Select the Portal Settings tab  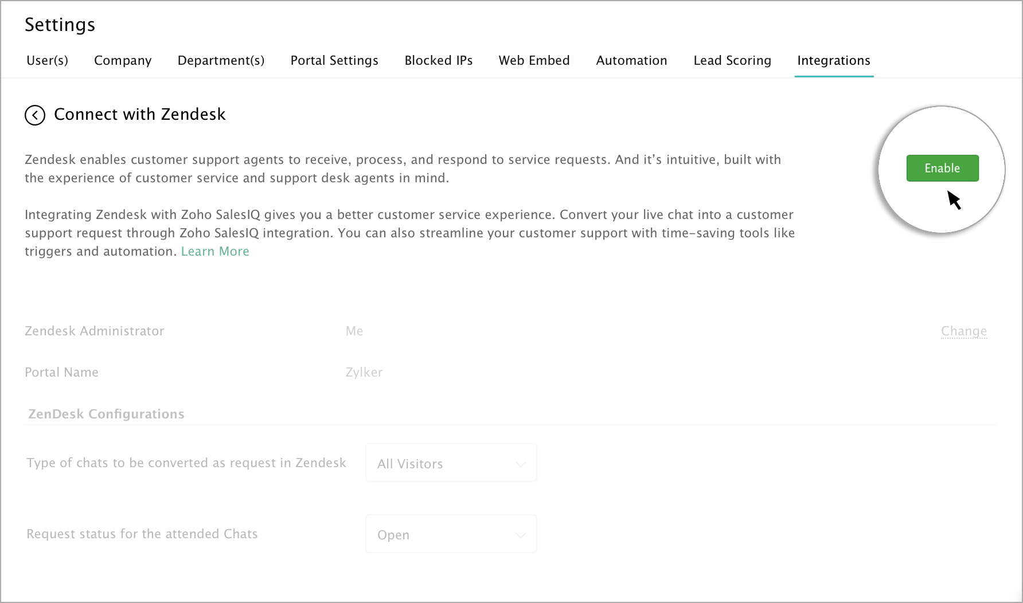coord(334,60)
